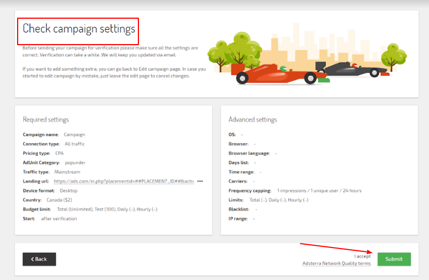Click the 'Campaign name:' label
The height and width of the screenshot is (280, 429).
coord(41,134)
